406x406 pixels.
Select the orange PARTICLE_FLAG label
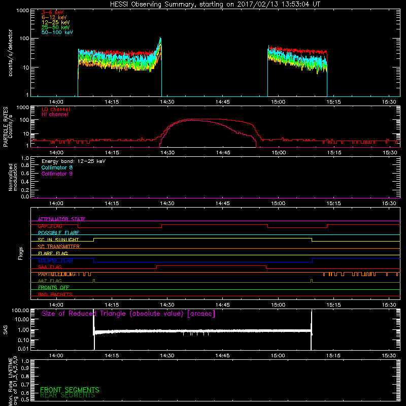(57, 274)
